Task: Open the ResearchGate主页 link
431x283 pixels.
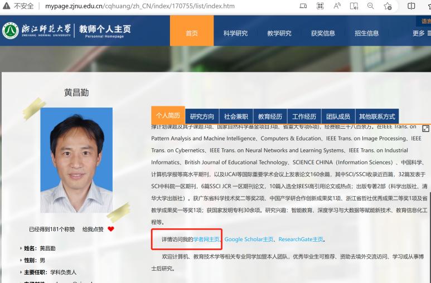Action: coord(301,240)
